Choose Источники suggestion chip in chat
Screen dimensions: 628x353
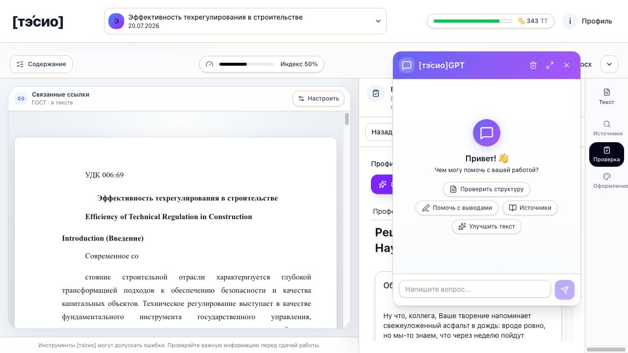pyautogui.click(x=530, y=208)
